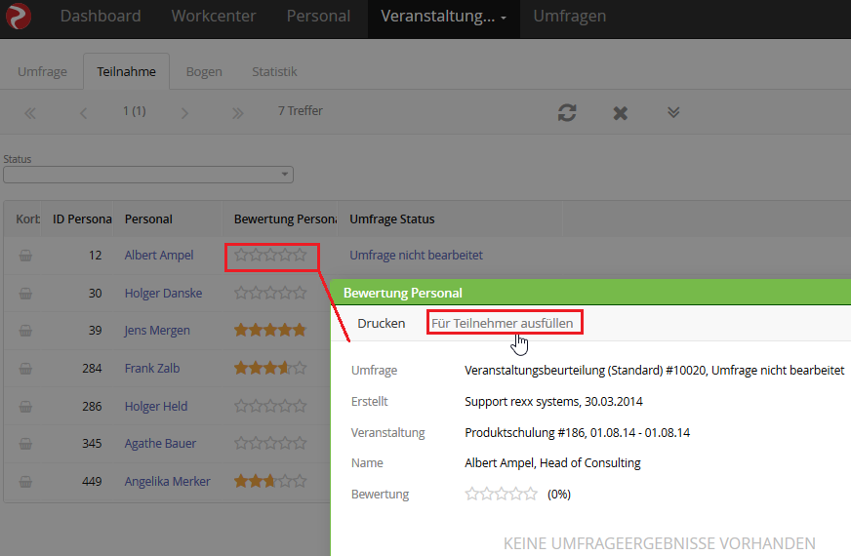Open Agathe Bauer personnel link
This screenshot has width=851, height=556.
pos(160,443)
